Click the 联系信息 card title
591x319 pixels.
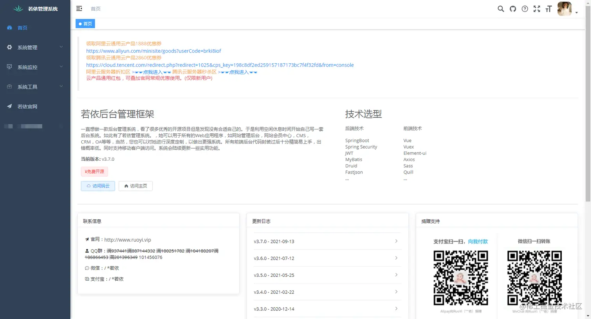pos(92,221)
